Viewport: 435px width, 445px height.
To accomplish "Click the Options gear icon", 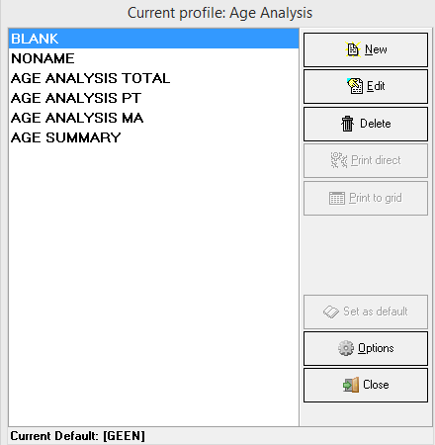I will tap(346, 348).
